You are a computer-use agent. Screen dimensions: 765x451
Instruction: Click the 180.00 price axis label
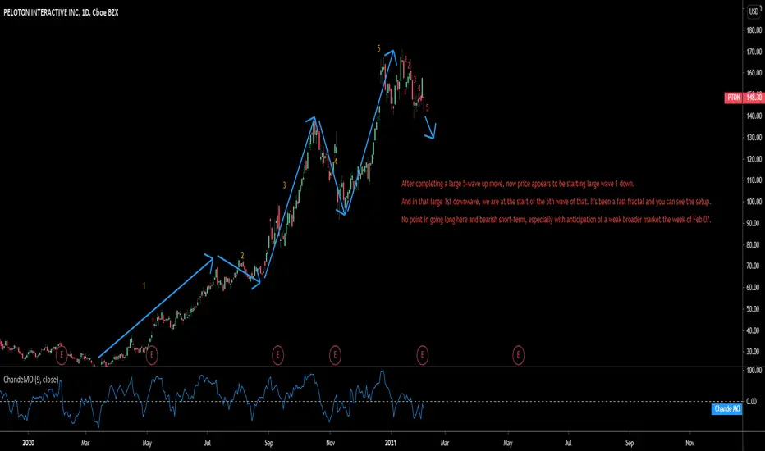tap(754, 30)
